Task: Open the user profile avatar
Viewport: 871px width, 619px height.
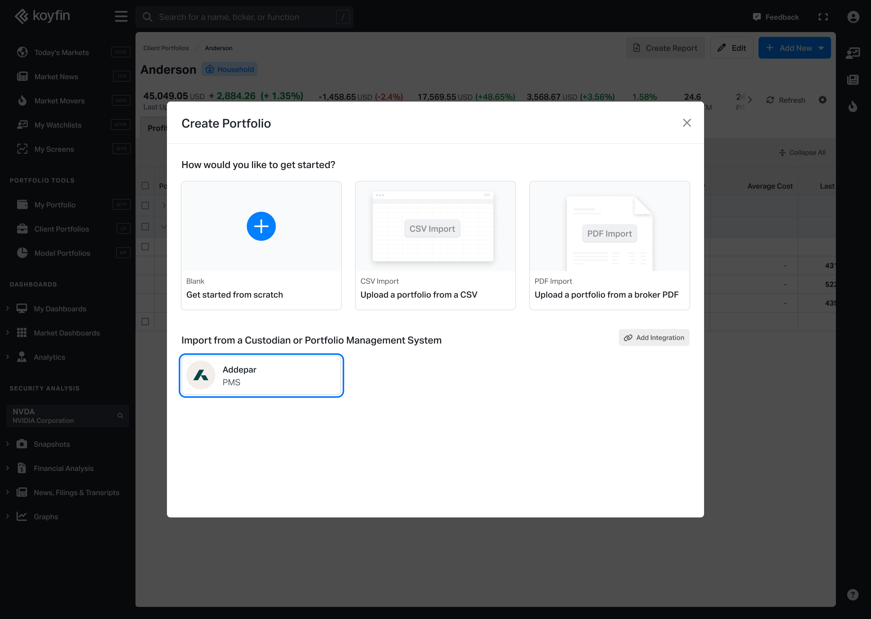Action: coord(853,17)
